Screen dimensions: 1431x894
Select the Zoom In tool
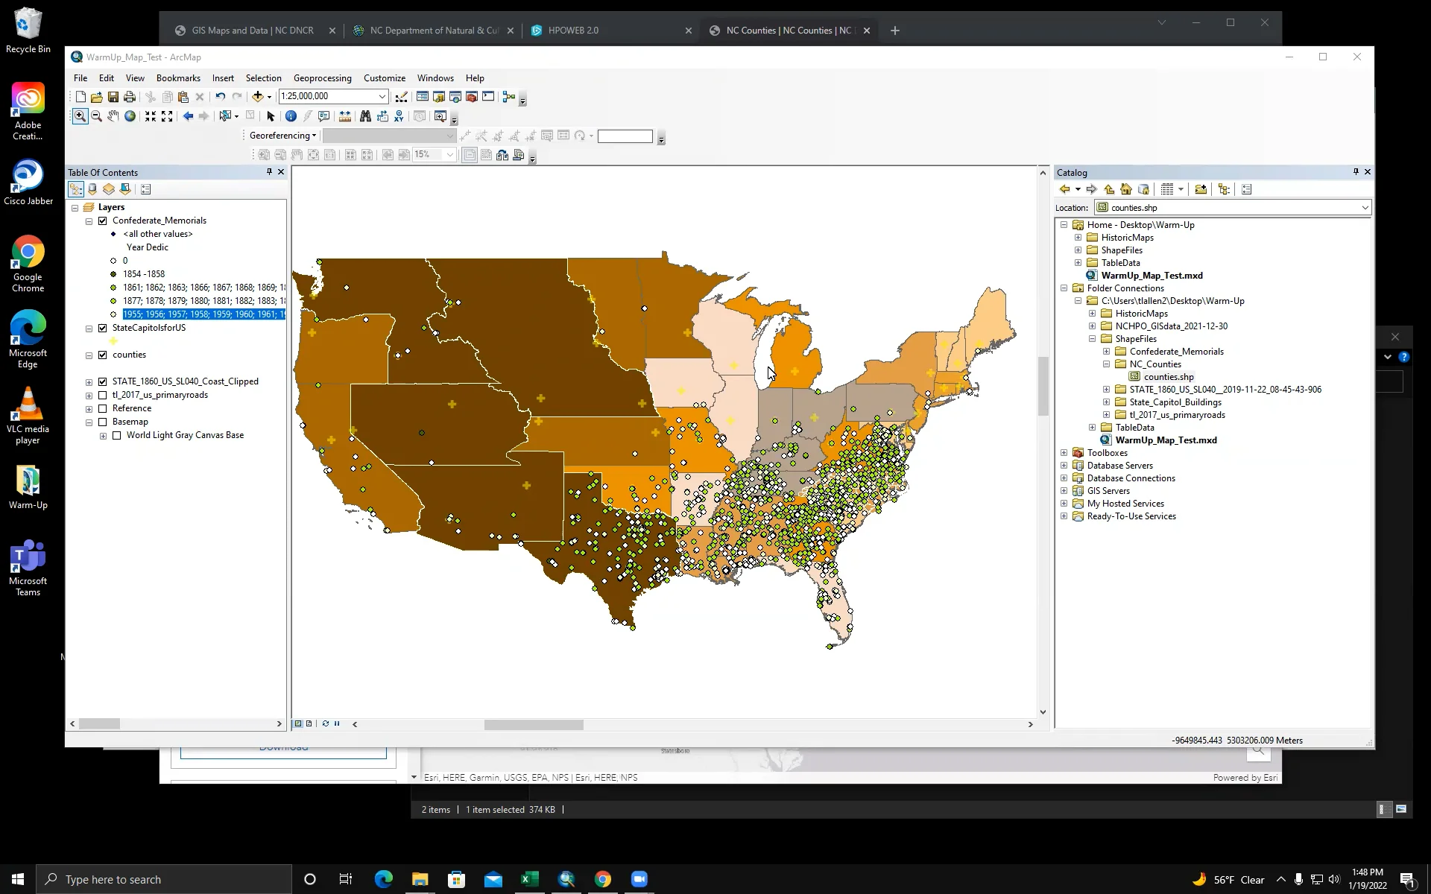(80, 116)
